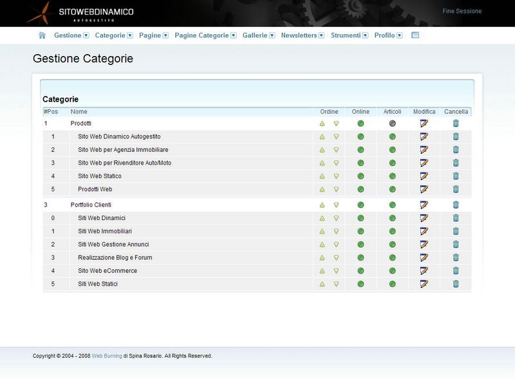Move Siti Web Gestione Annunci up
The width and height of the screenshot is (515, 386).
click(x=323, y=244)
